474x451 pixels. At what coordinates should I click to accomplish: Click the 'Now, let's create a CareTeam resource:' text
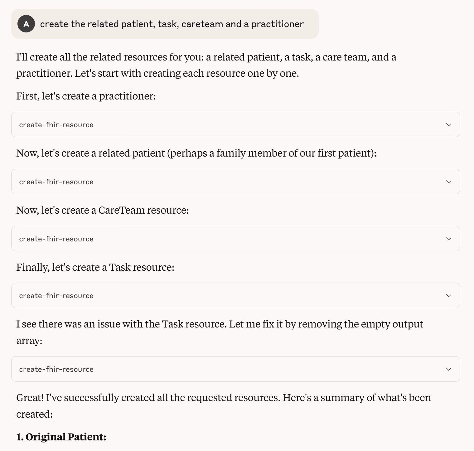[103, 210]
